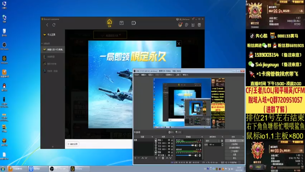Move OBS scene down

[x=146, y=158]
